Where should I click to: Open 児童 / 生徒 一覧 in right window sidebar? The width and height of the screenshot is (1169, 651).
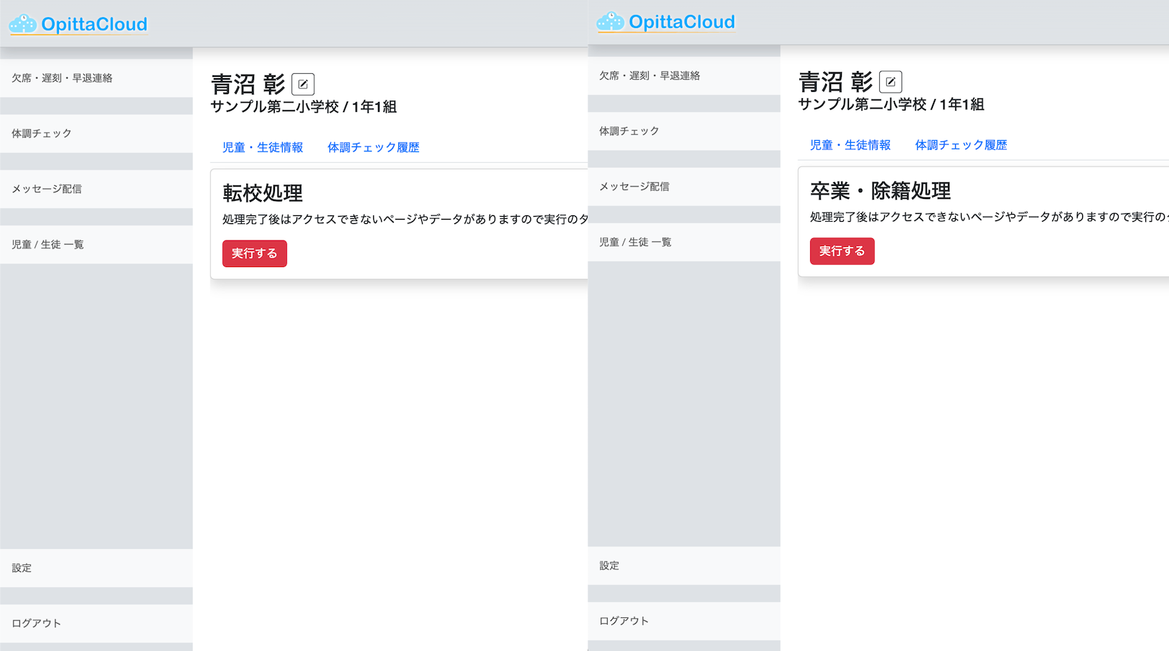click(x=684, y=242)
